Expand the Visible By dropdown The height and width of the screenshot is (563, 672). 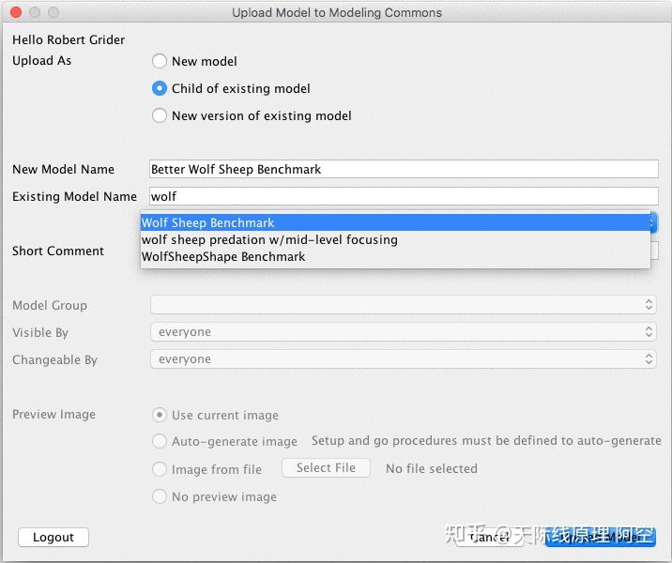[404, 332]
